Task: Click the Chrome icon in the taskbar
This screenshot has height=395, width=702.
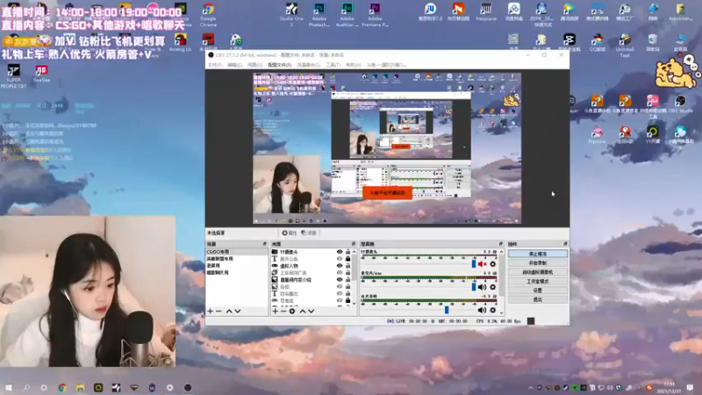Action: coord(62,387)
